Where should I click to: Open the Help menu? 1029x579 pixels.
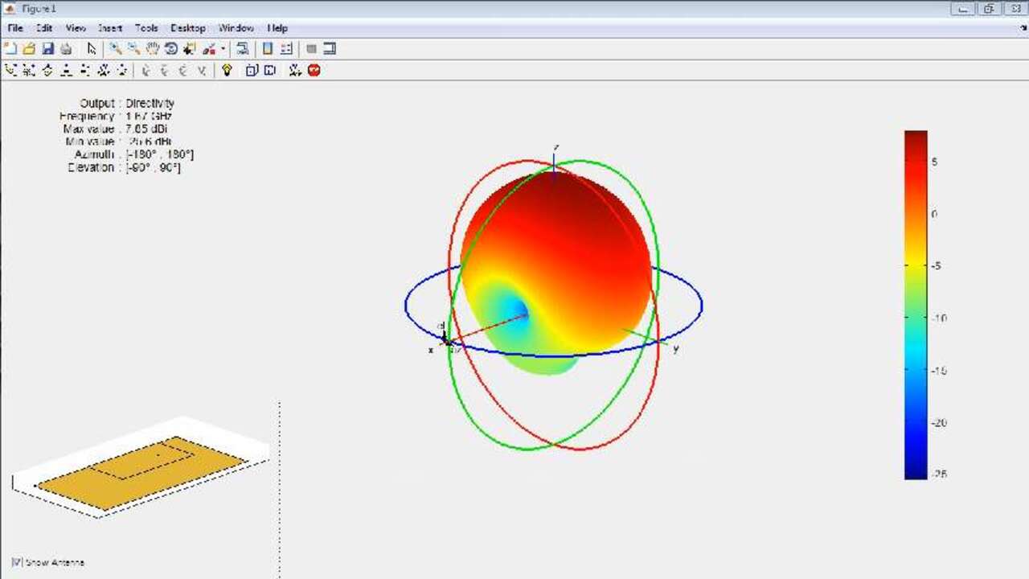(277, 28)
